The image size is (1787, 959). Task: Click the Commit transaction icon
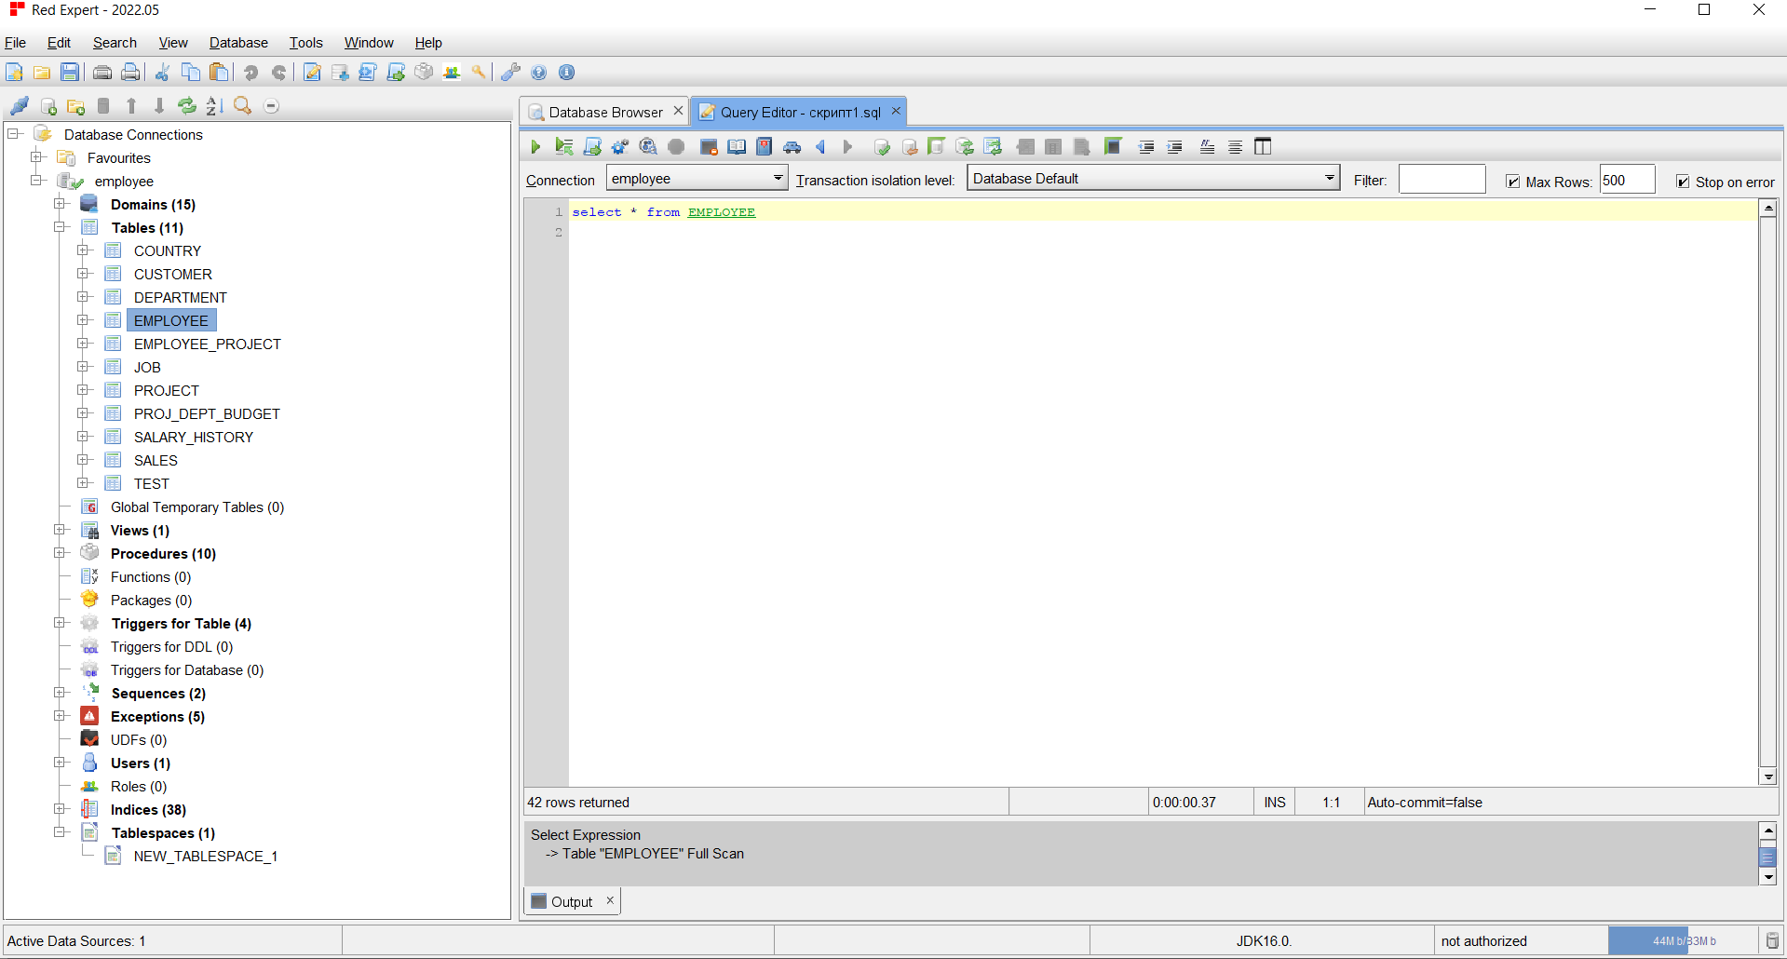click(882, 146)
